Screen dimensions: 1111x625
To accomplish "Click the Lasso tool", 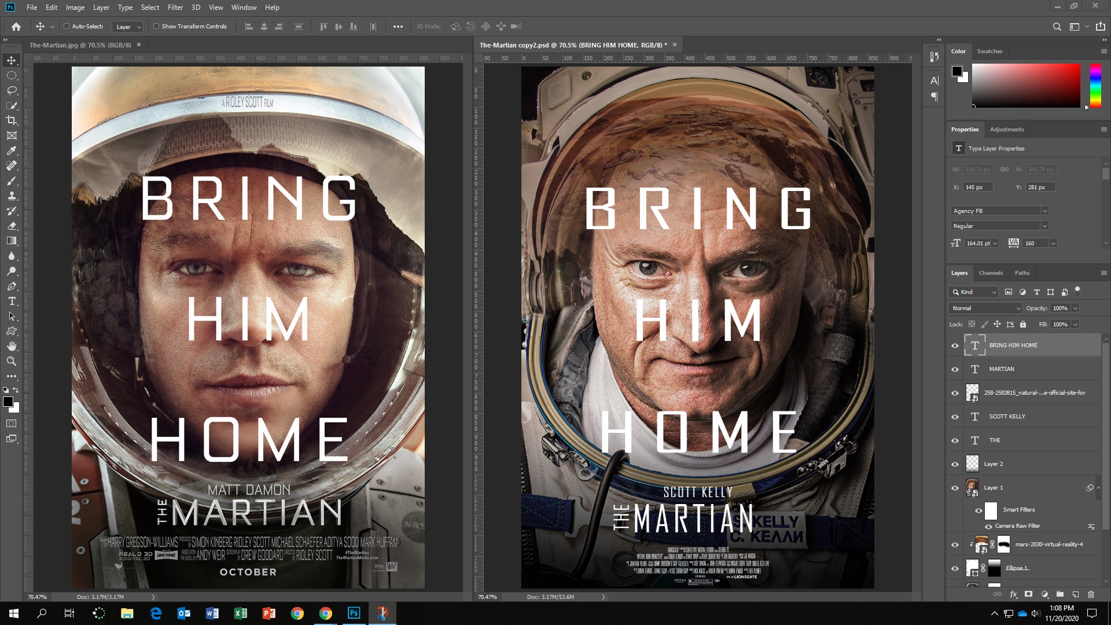I will pos(12,90).
